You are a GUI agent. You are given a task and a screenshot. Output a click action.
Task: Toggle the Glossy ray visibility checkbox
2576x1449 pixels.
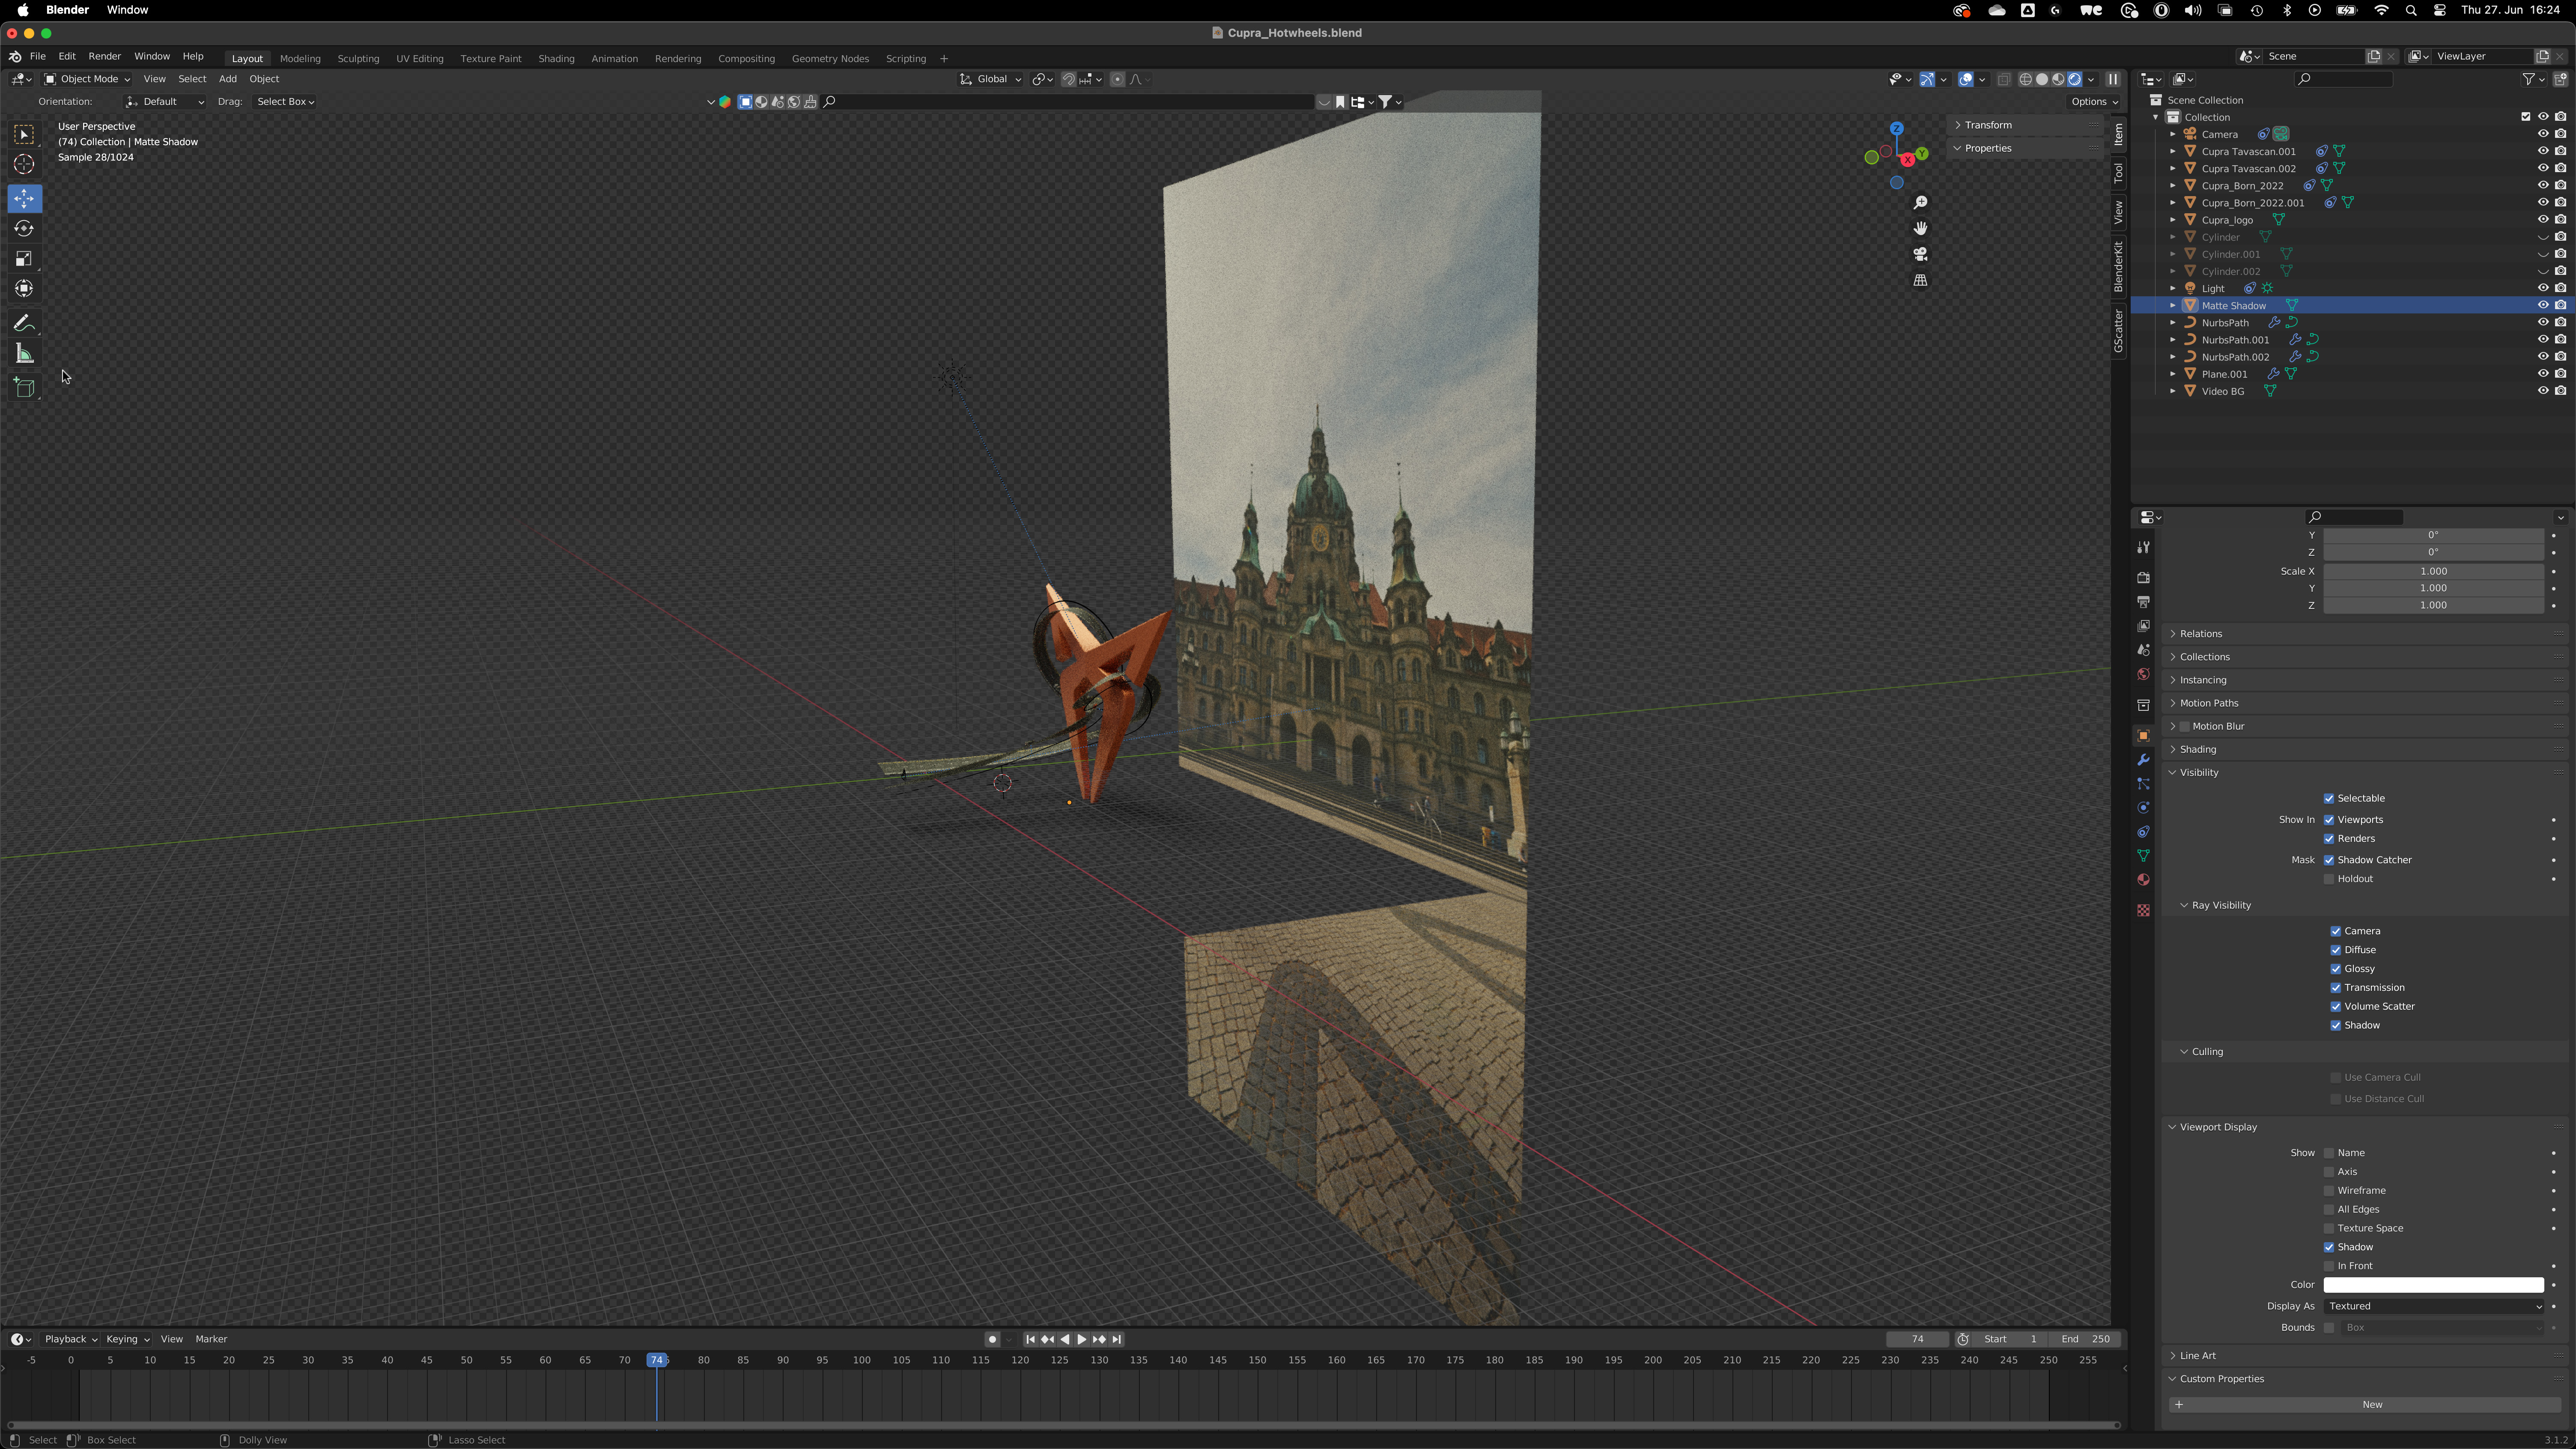point(2336,969)
